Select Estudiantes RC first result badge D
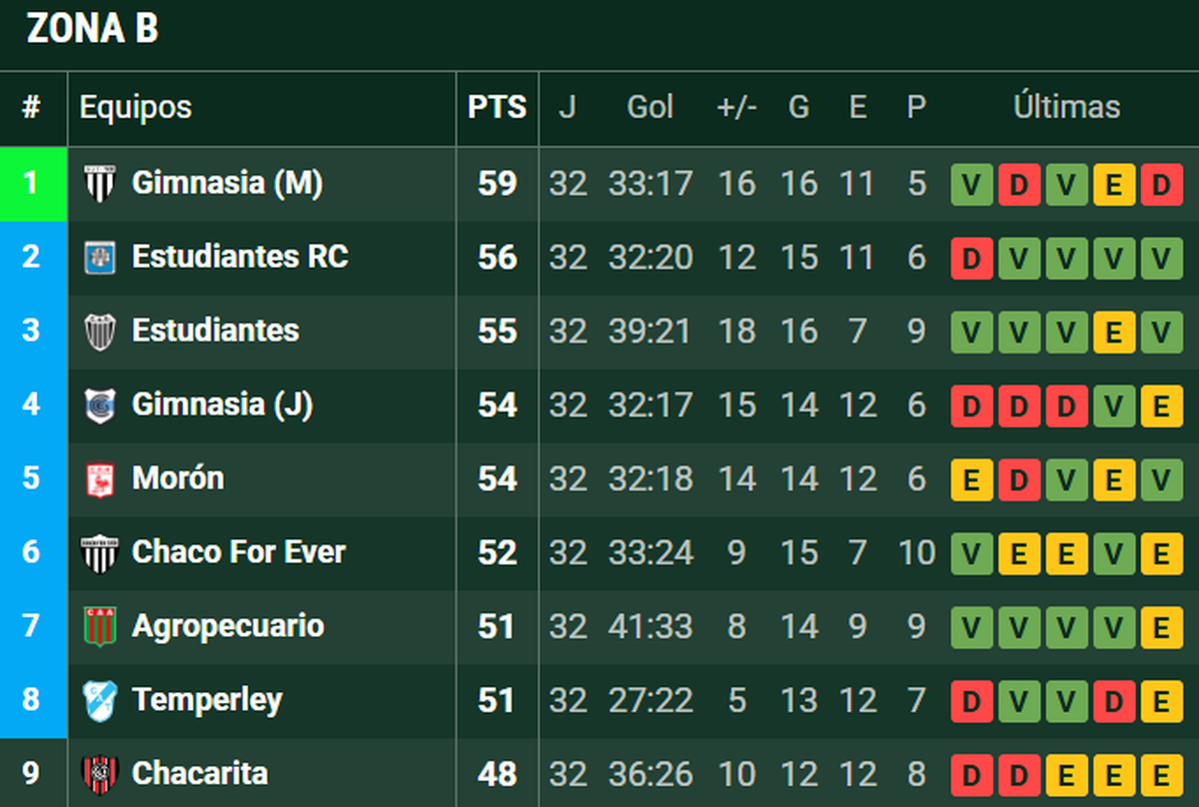1199x807 pixels. [971, 259]
